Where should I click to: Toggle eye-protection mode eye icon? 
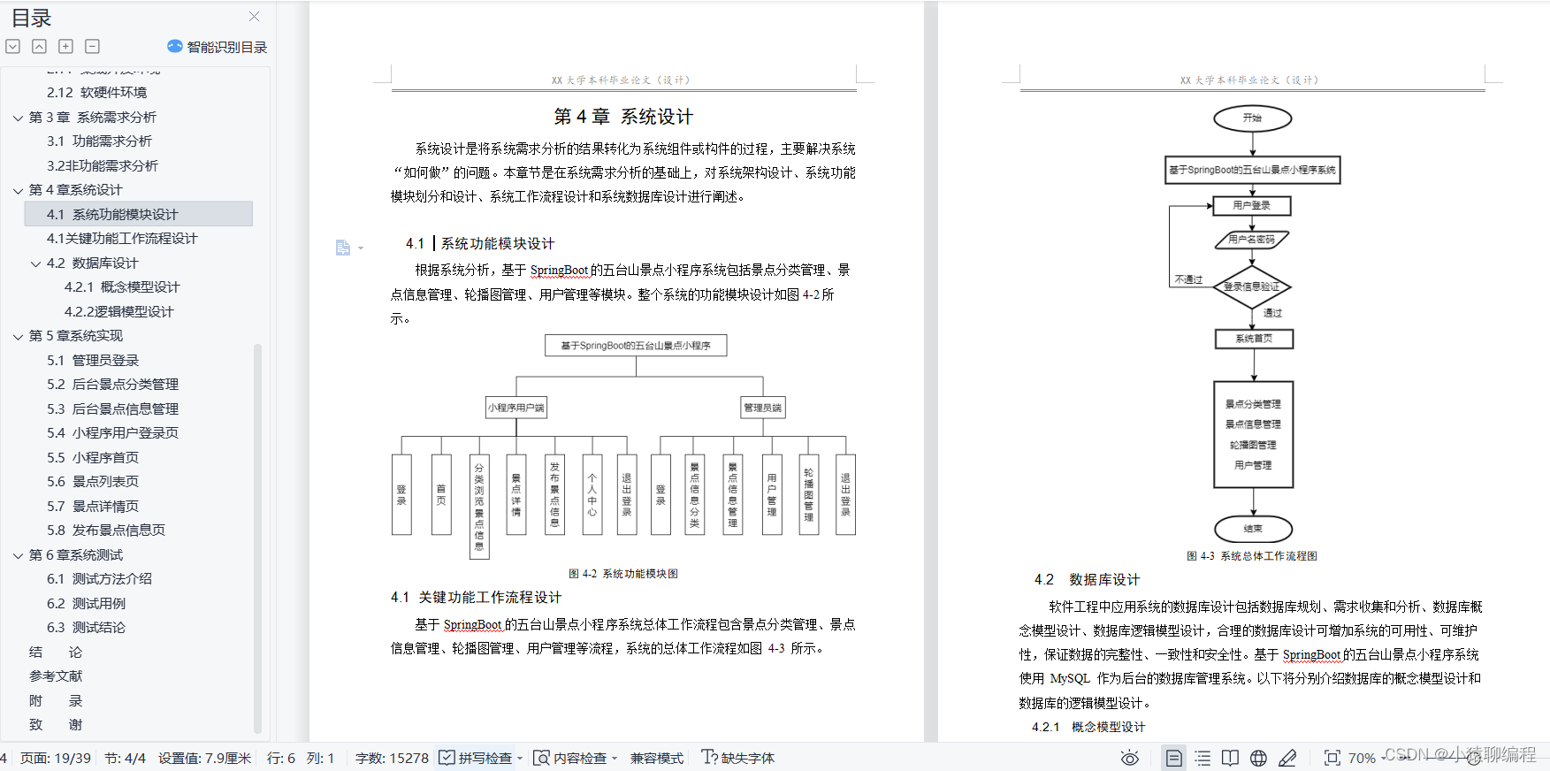(1129, 758)
